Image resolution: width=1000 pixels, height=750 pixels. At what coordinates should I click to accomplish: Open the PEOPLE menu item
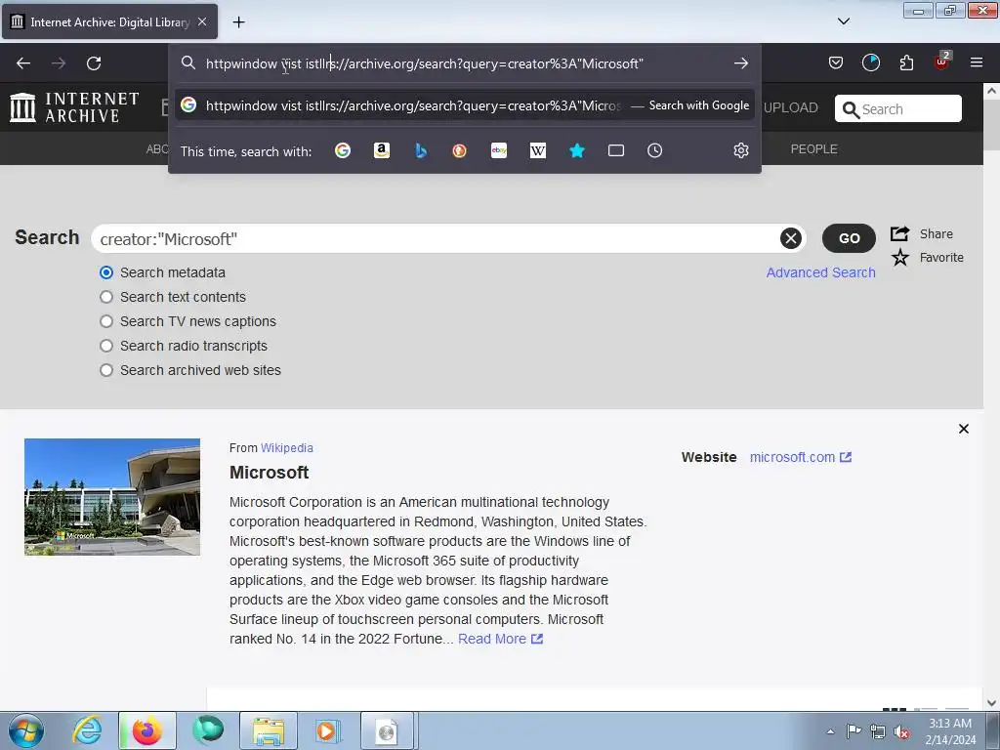[x=813, y=148]
